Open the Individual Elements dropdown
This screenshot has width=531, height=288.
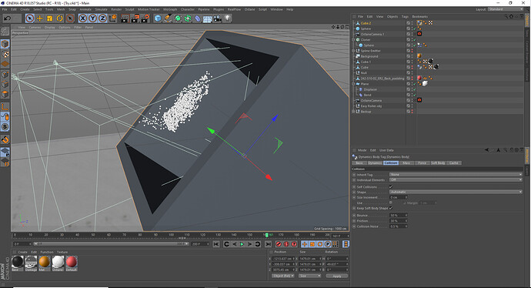point(456,180)
